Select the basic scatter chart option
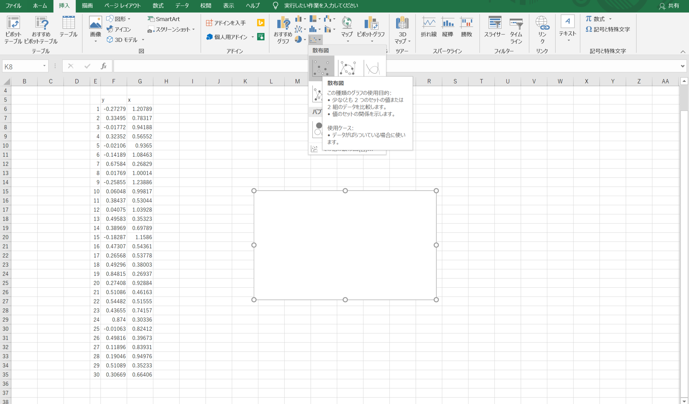 pyautogui.click(x=321, y=68)
